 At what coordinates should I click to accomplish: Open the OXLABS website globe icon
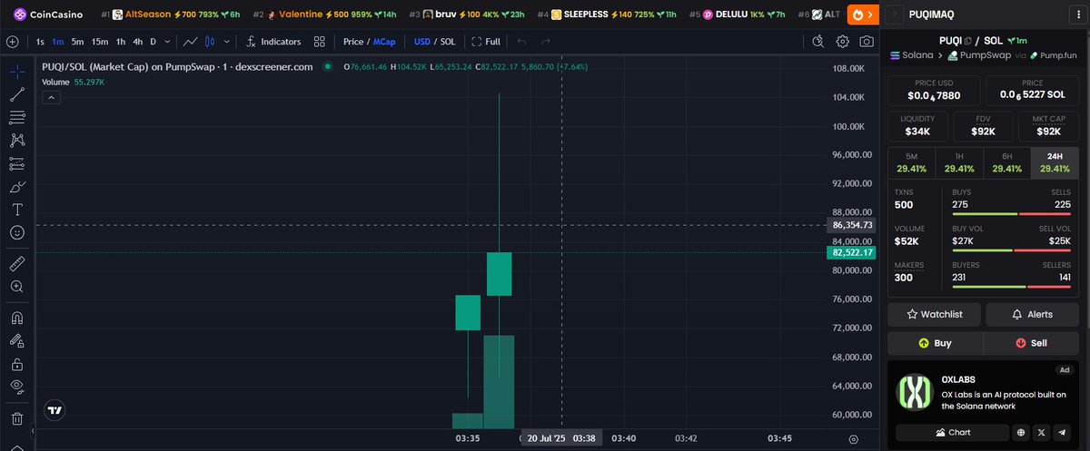tap(1022, 433)
